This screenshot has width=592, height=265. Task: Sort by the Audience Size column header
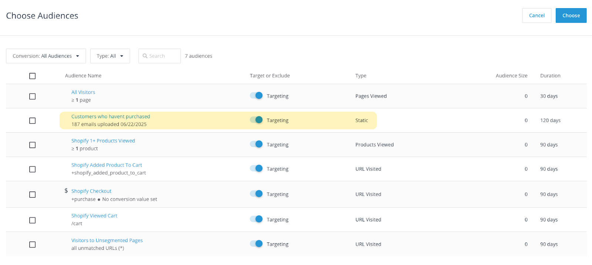coord(511,76)
